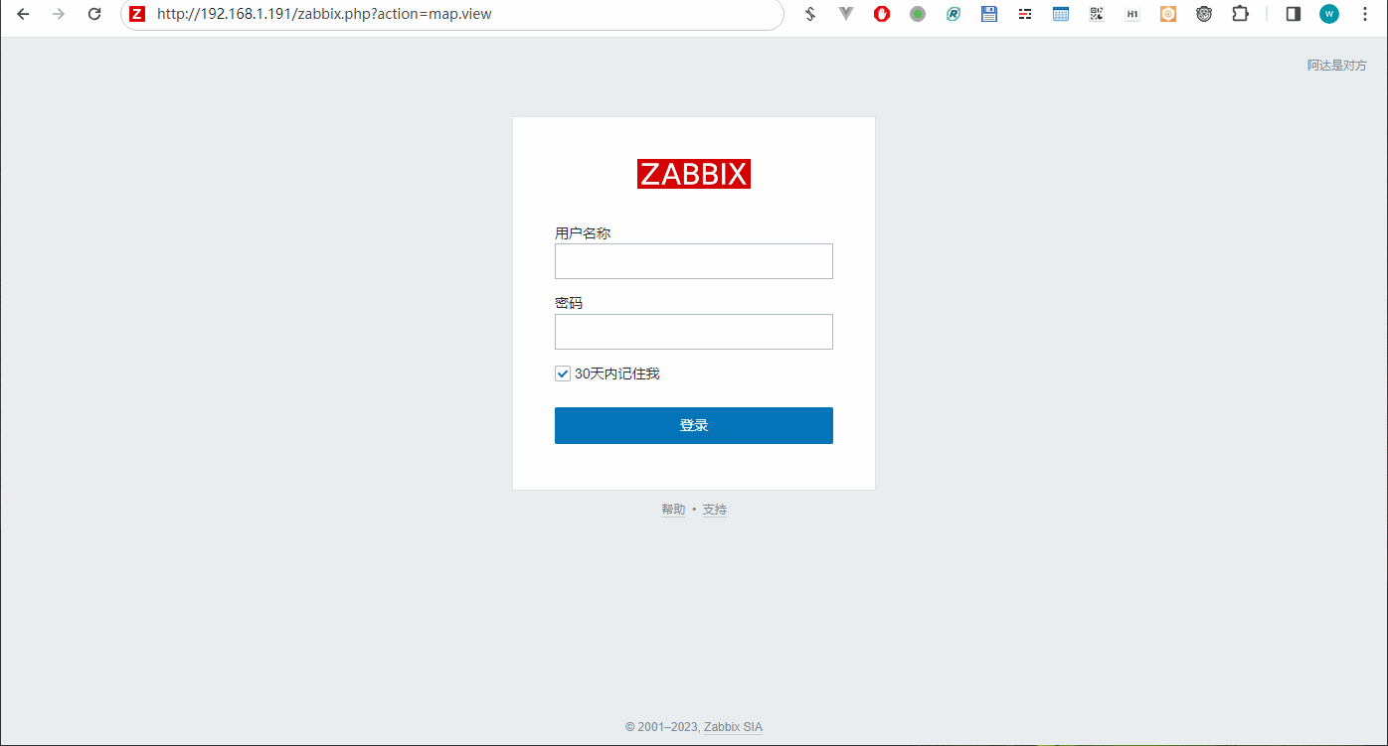1388x746 pixels.
Task: Open the teal R extension icon
Action: (x=954, y=14)
